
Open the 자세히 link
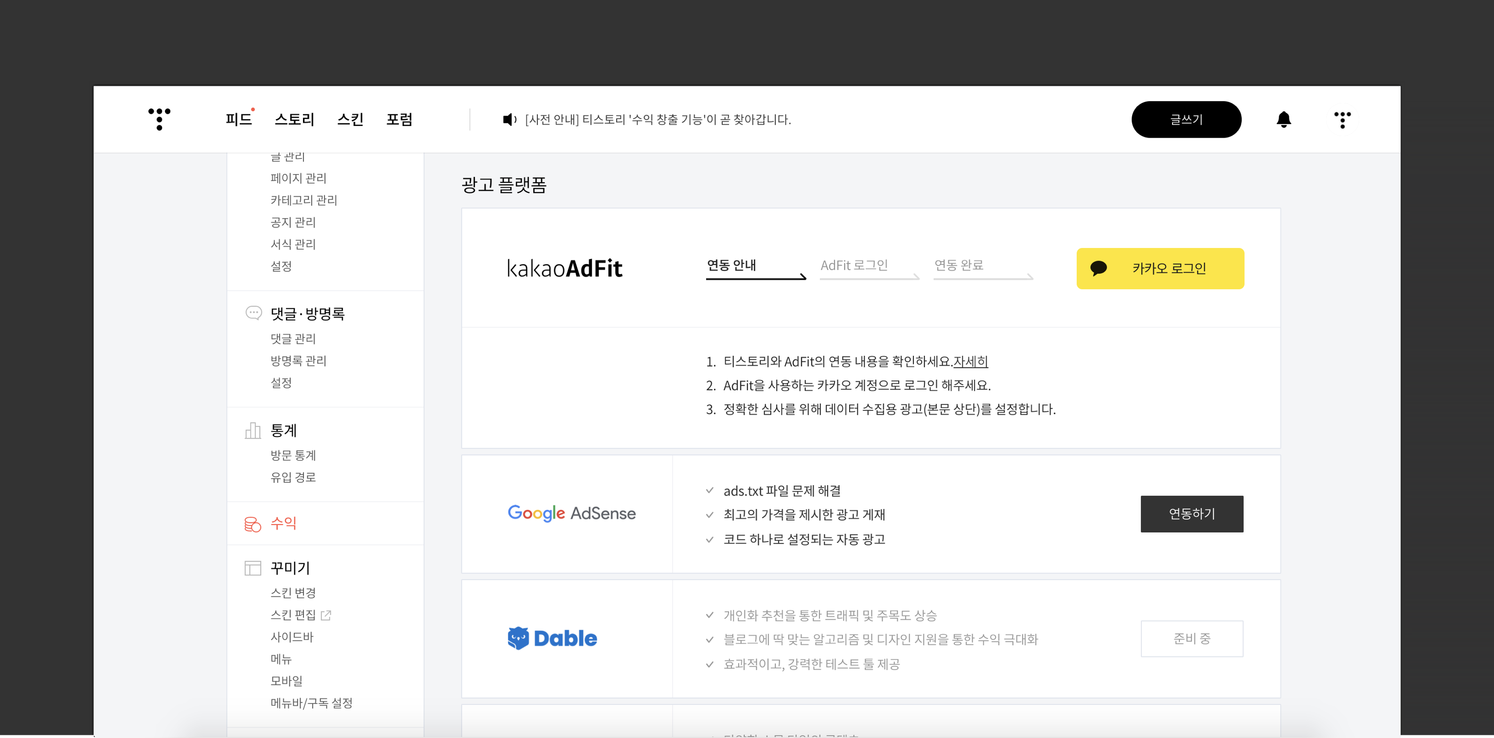coord(970,362)
